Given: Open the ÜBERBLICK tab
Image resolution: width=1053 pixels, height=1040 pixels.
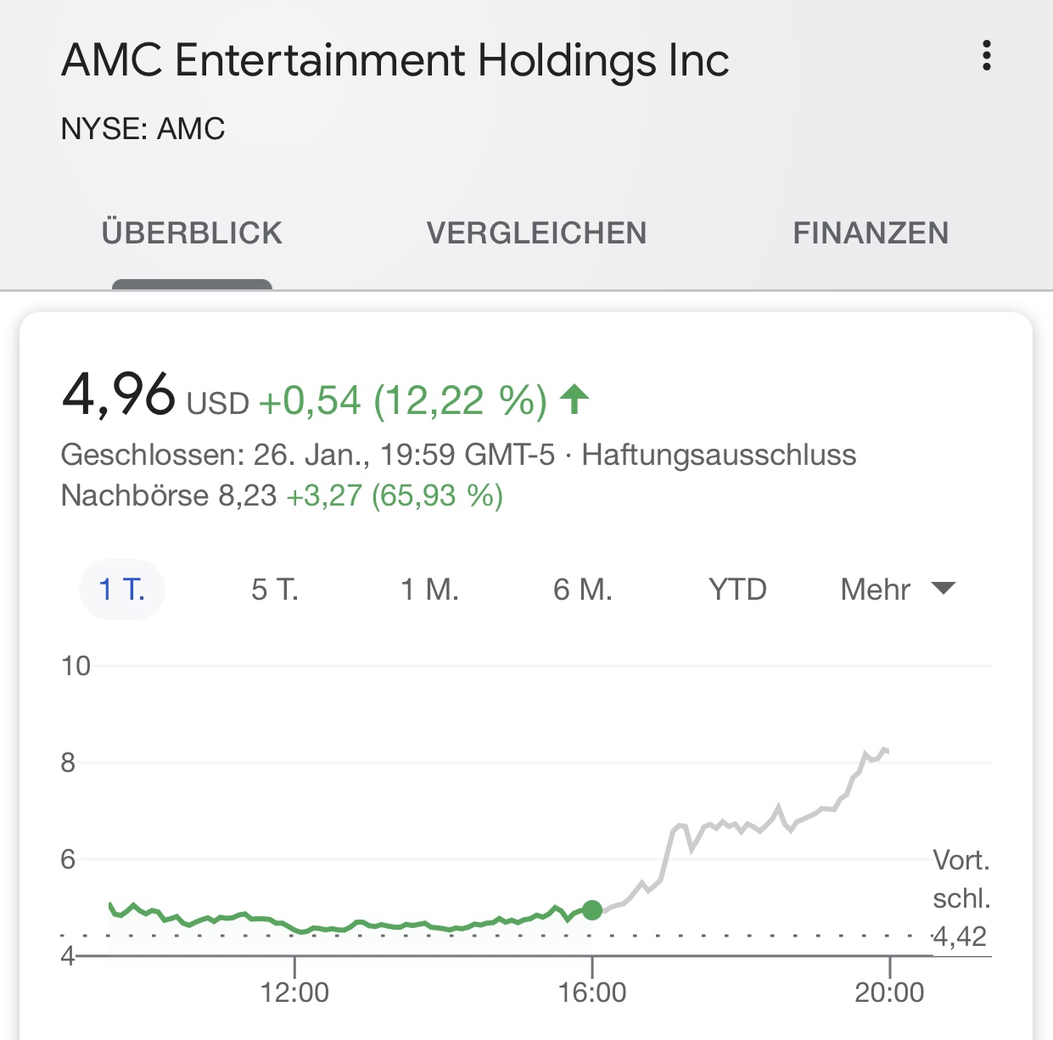Looking at the screenshot, I should [192, 232].
